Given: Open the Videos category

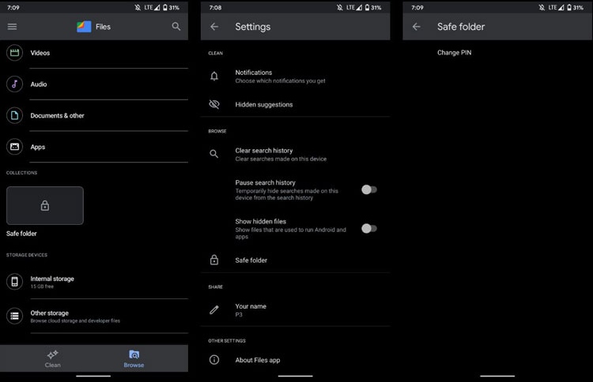Looking at the screenshot, I should (40, 53).
